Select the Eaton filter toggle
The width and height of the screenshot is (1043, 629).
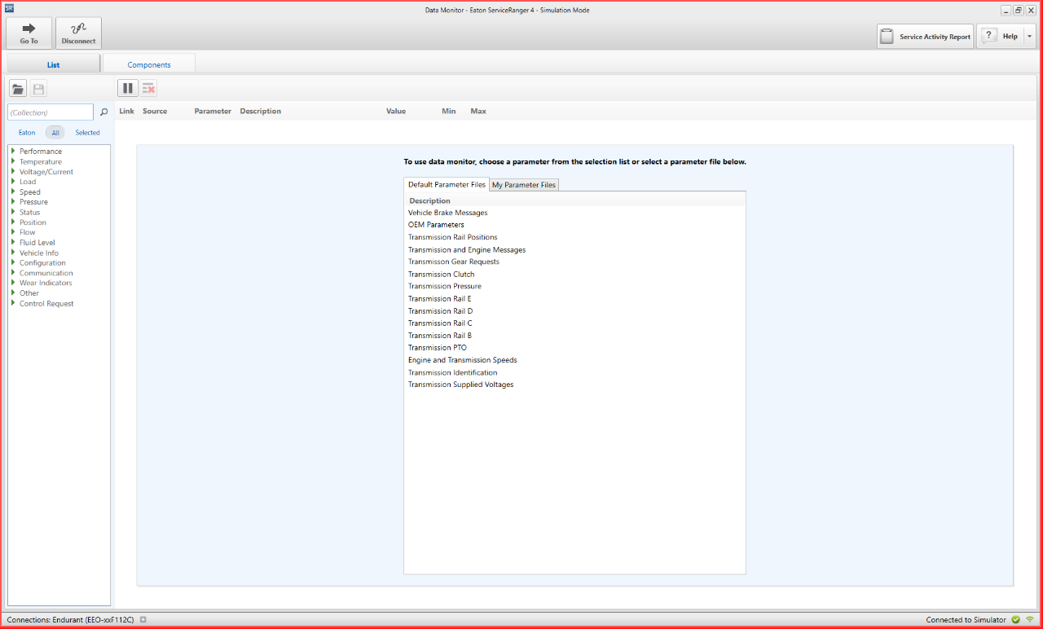coord(27,133)
